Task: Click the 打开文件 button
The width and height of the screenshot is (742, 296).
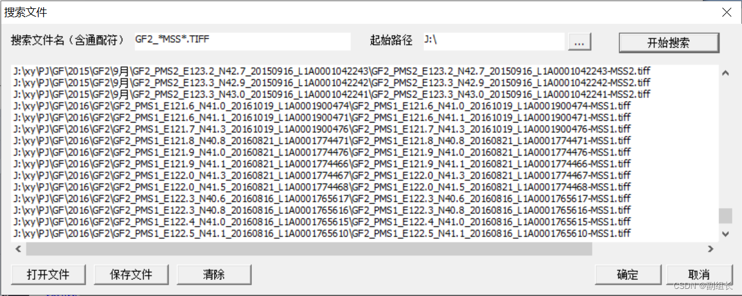Action: tap(48, 274)
